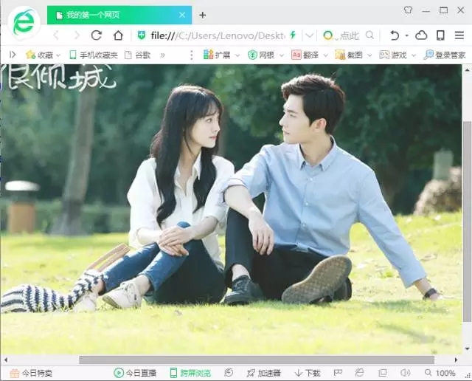The height and width of the screenshot is (381, 472).
Task: Click the 100% zoom level control
Action: click(440, 373)
